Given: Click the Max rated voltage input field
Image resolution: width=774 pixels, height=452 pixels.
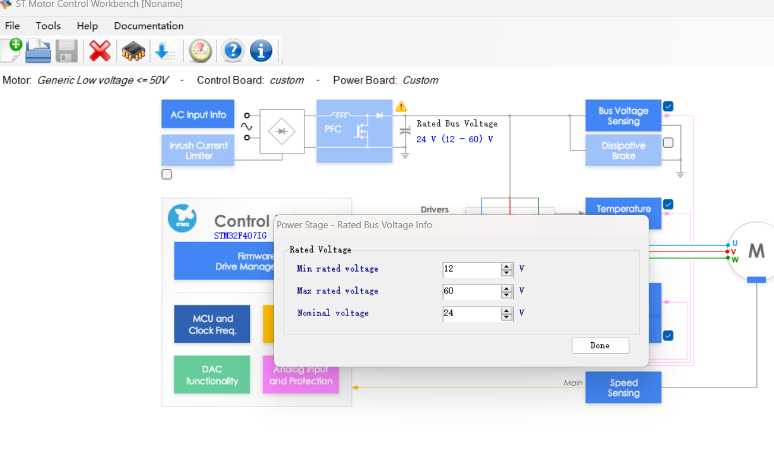Looking at the screenshot, I should pyautogui.click(x=472, y=291).
